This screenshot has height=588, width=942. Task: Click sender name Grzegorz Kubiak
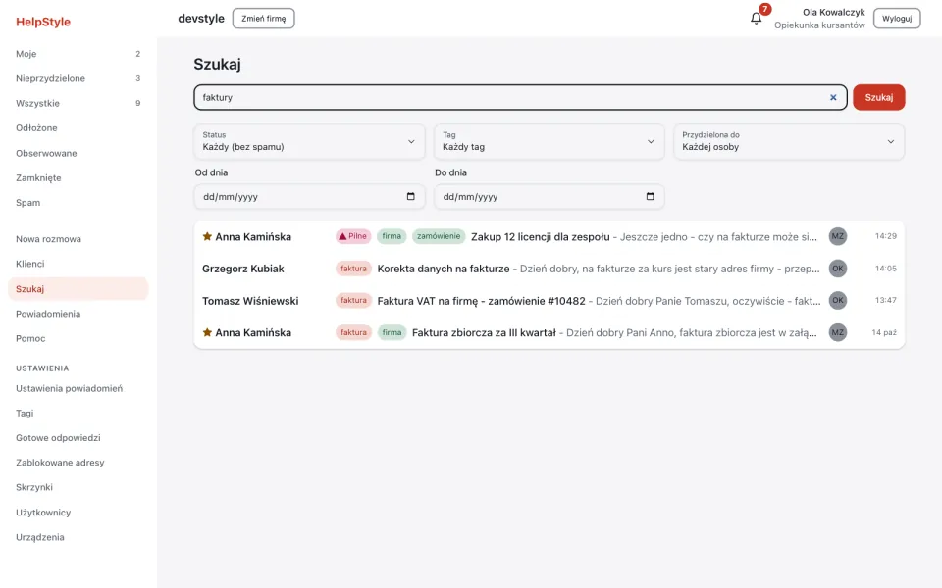click(x=243, y=269)
